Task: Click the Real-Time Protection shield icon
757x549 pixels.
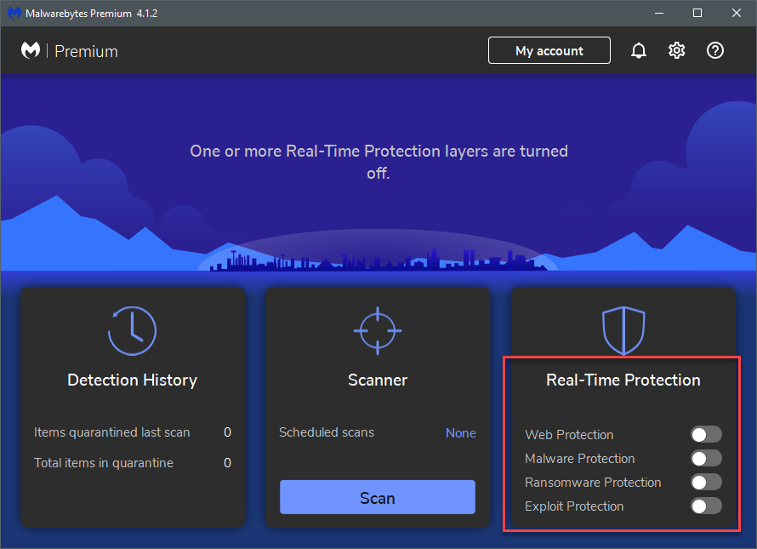Action: click(x=623, y=331)
